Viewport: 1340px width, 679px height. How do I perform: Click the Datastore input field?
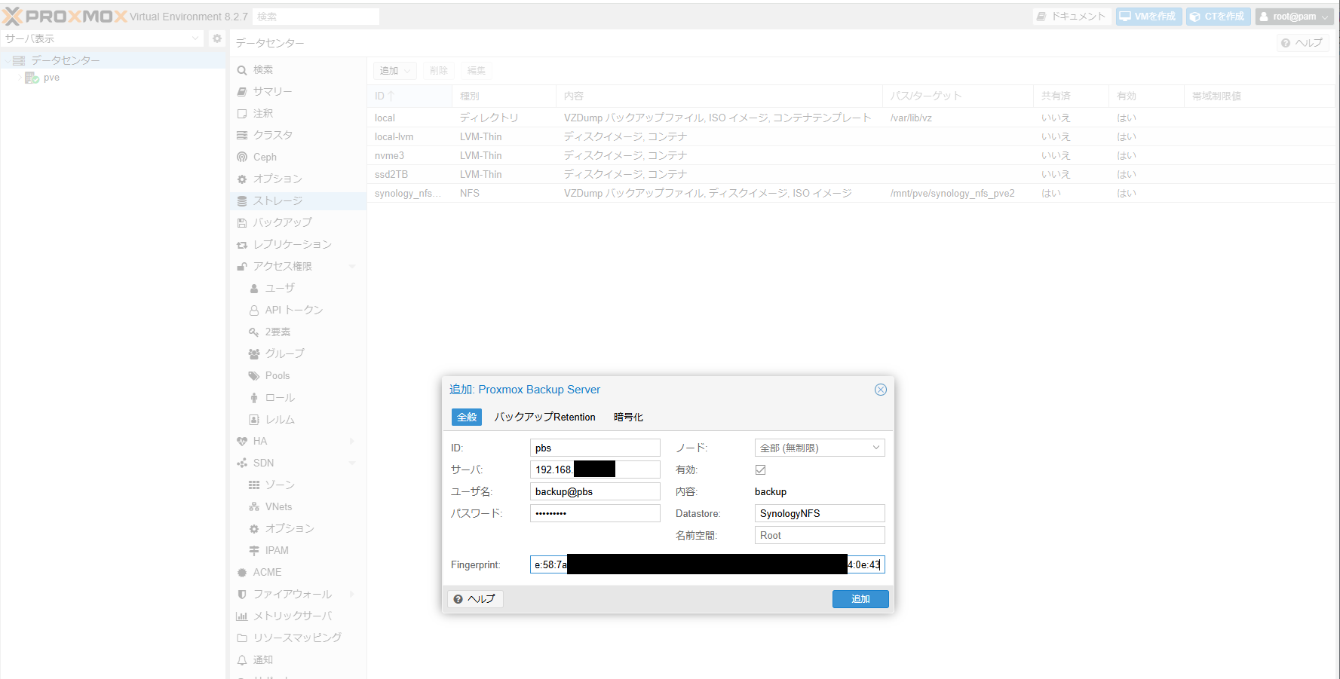coord(819,513)
